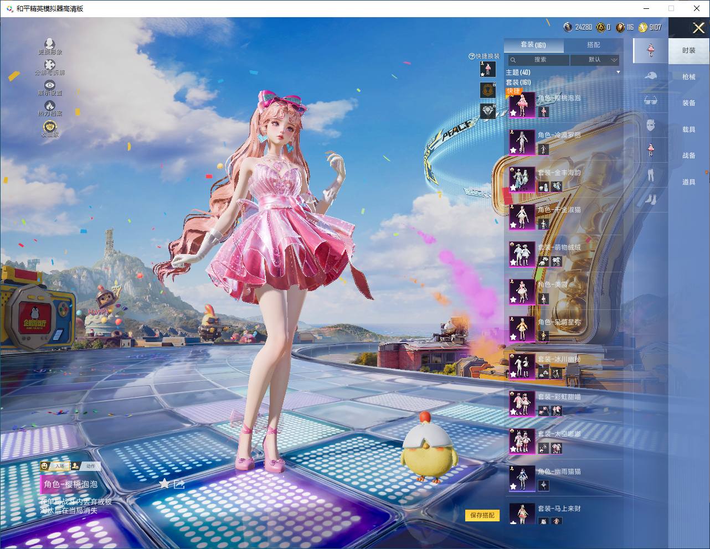Viewport: 710px width, 549px height.
Task: Switch to the 套装 (161) tab
Action: click(533, 45)
